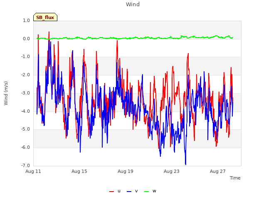
Task: Click the green w legend swatch
Action: tap(146, 192)
